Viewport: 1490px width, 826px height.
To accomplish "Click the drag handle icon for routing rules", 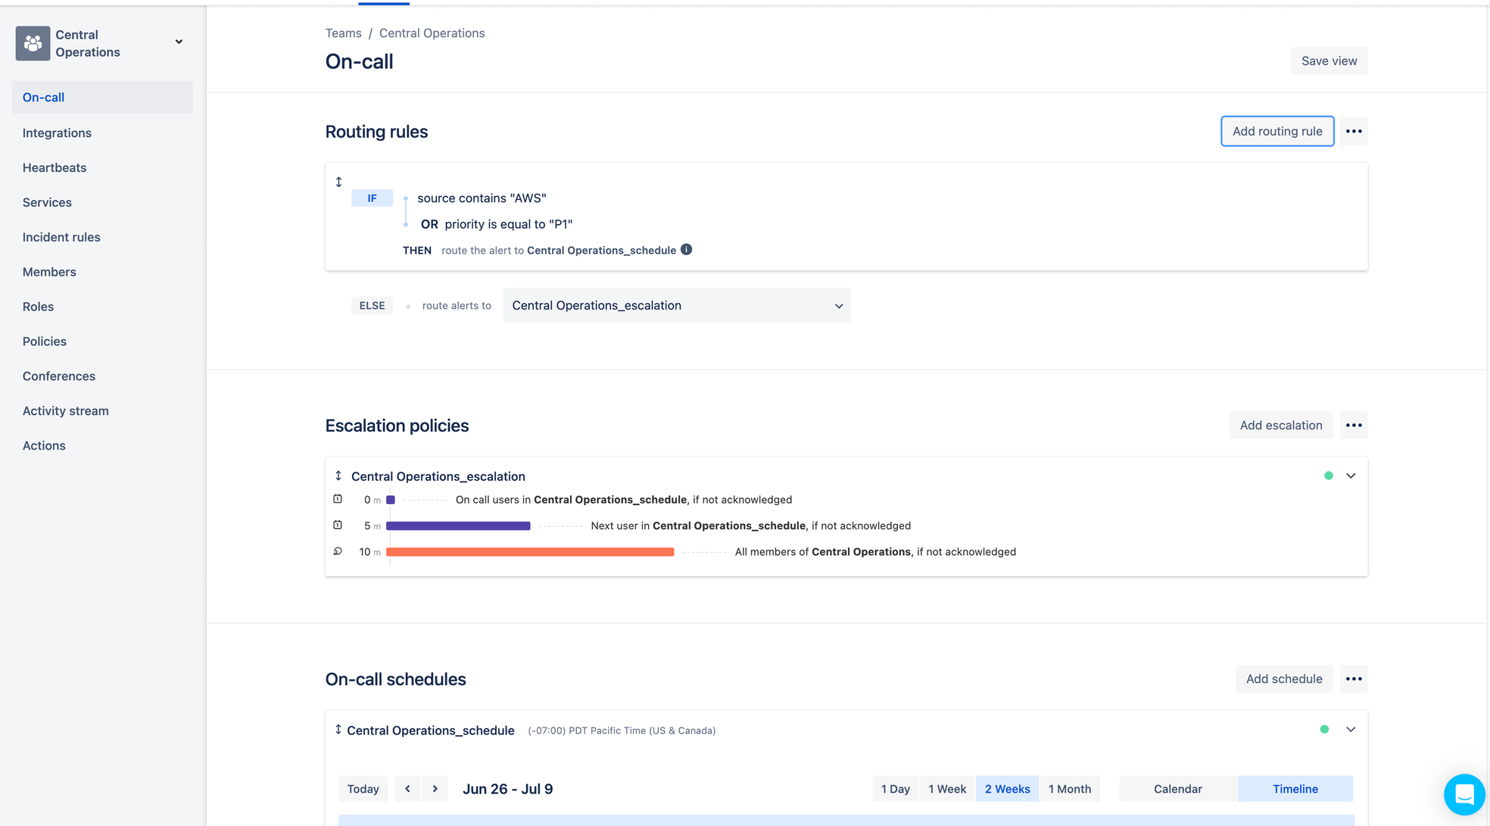I will click(x=338, y=182).
